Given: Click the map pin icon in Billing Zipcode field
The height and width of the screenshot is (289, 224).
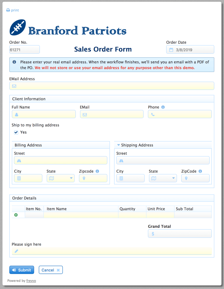Looking at the screenshot, I should 84,178.
